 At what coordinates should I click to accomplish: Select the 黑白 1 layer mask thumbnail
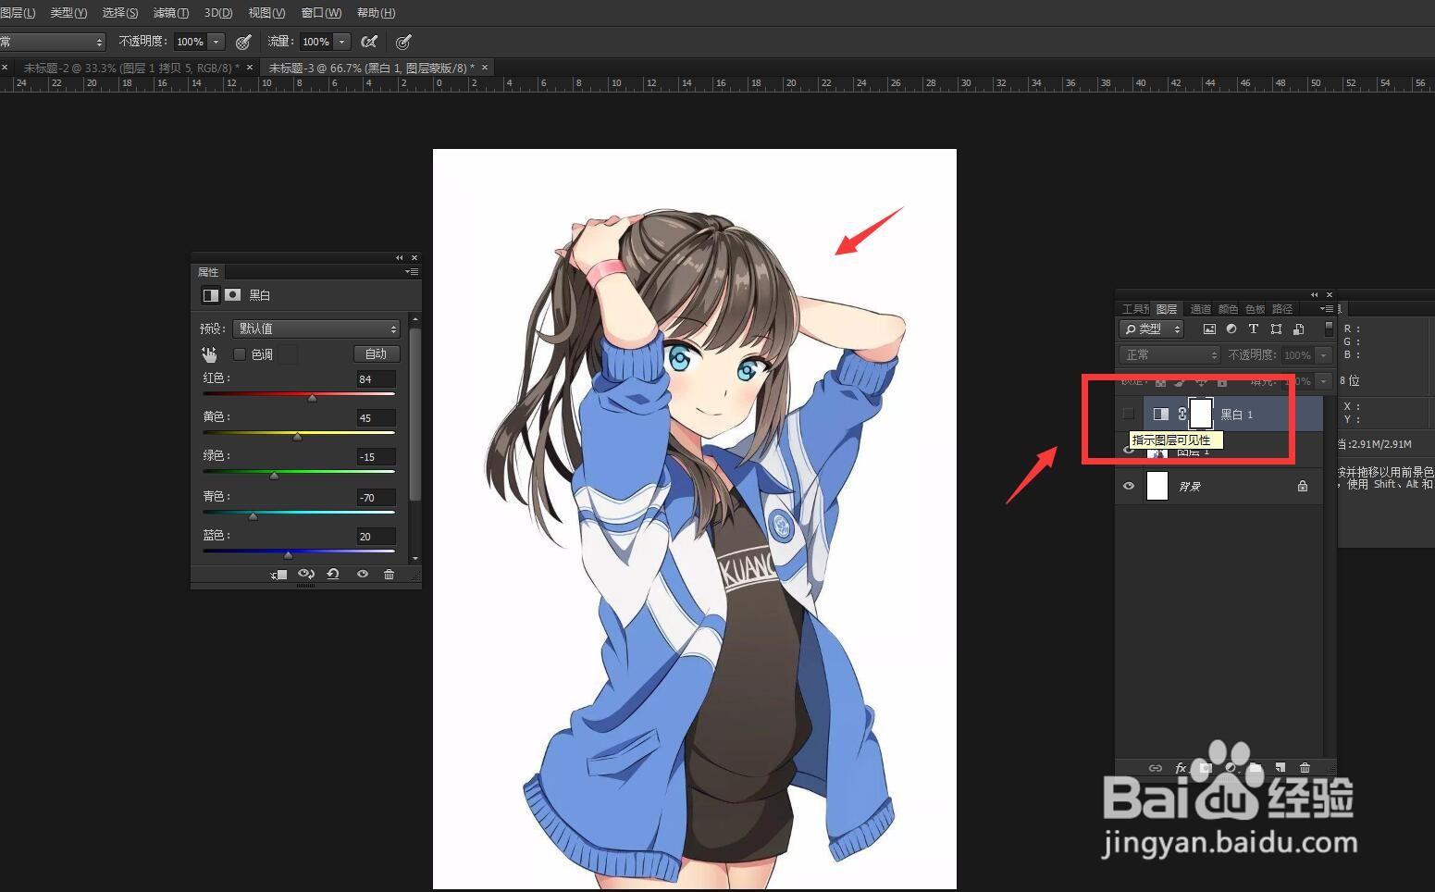[1200, 415]
